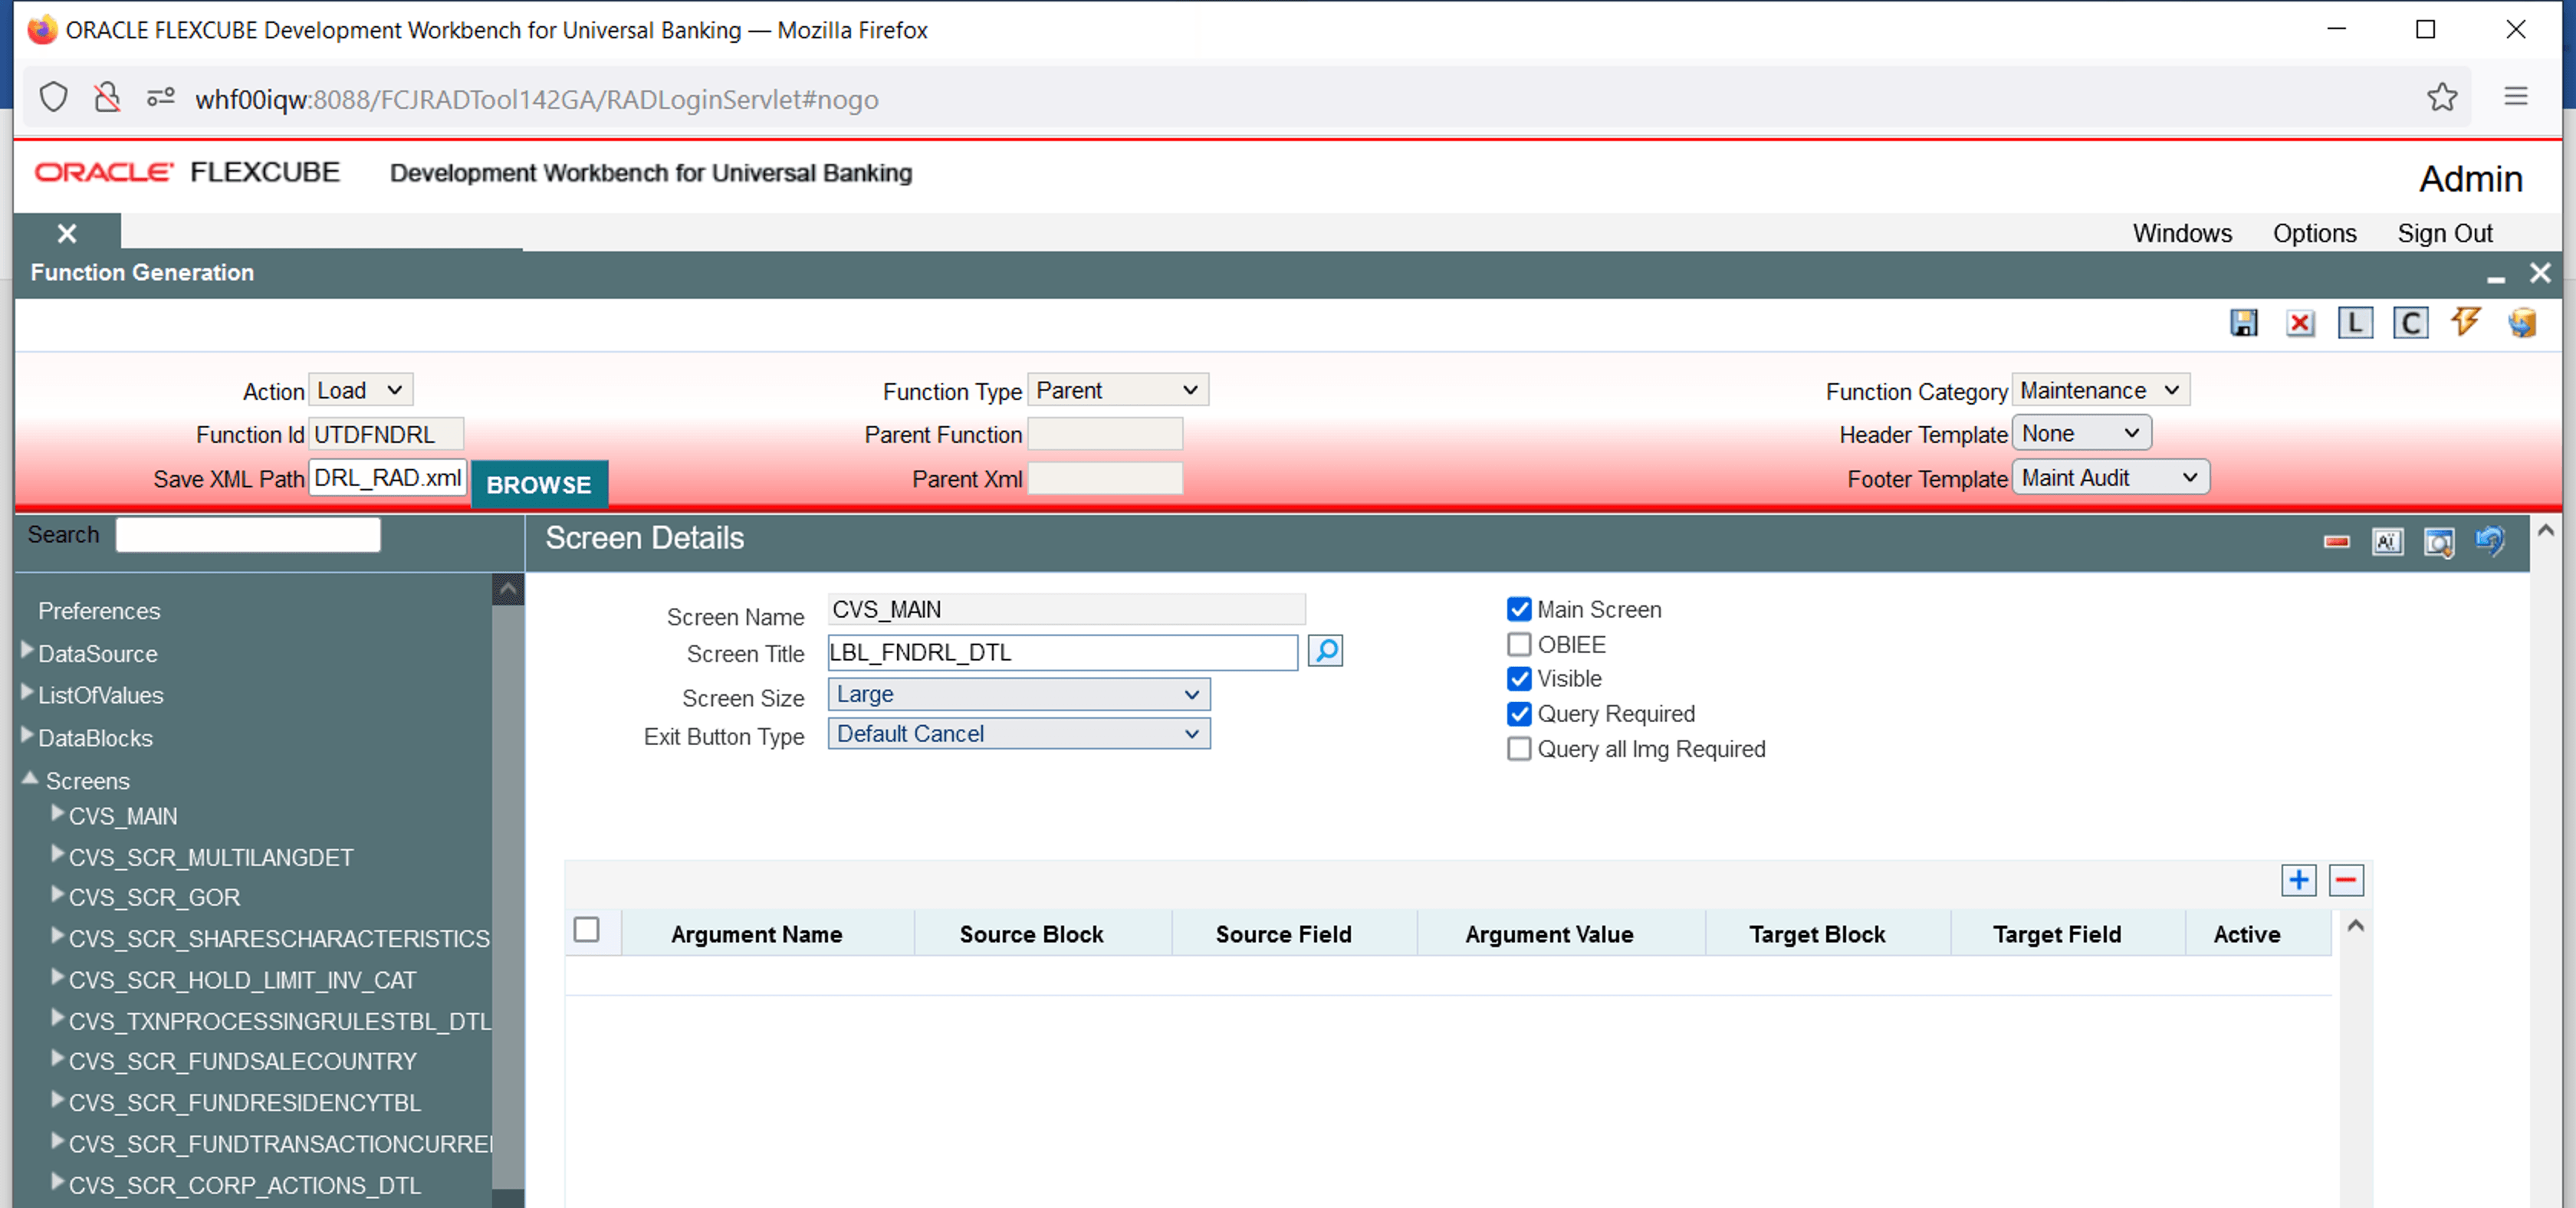Image resolution: width=2576 pixels, height=1208 pixels.
Task: Check Query all Img Required
Action: point(1518,749)
